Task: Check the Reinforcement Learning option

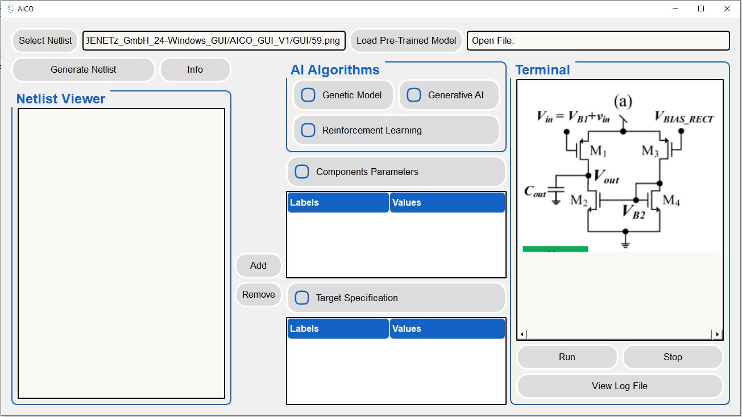Action: click(x=308, y=130)
